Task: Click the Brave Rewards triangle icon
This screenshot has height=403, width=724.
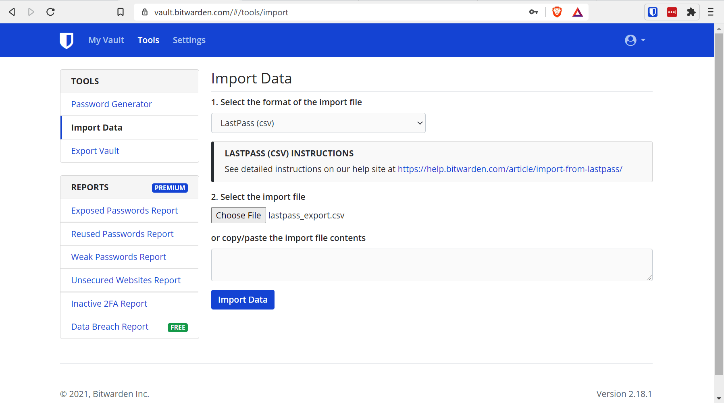Action: 578,12
